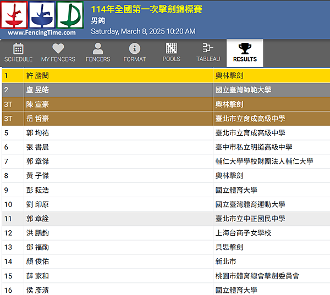
Task: Click club 上海台商子女學校
Action: [243, 233]
